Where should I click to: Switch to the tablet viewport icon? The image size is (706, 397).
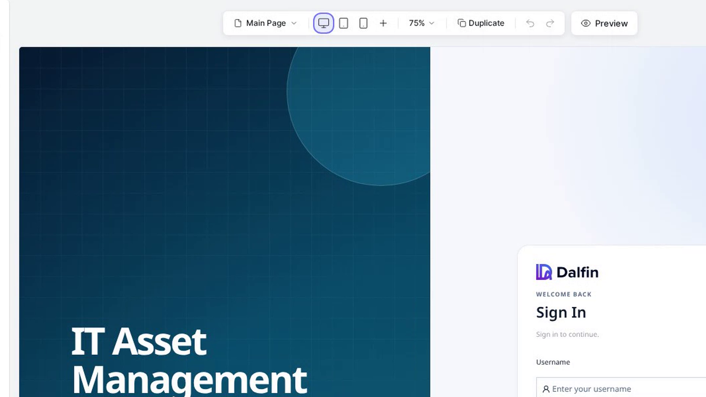click(343, 23)
